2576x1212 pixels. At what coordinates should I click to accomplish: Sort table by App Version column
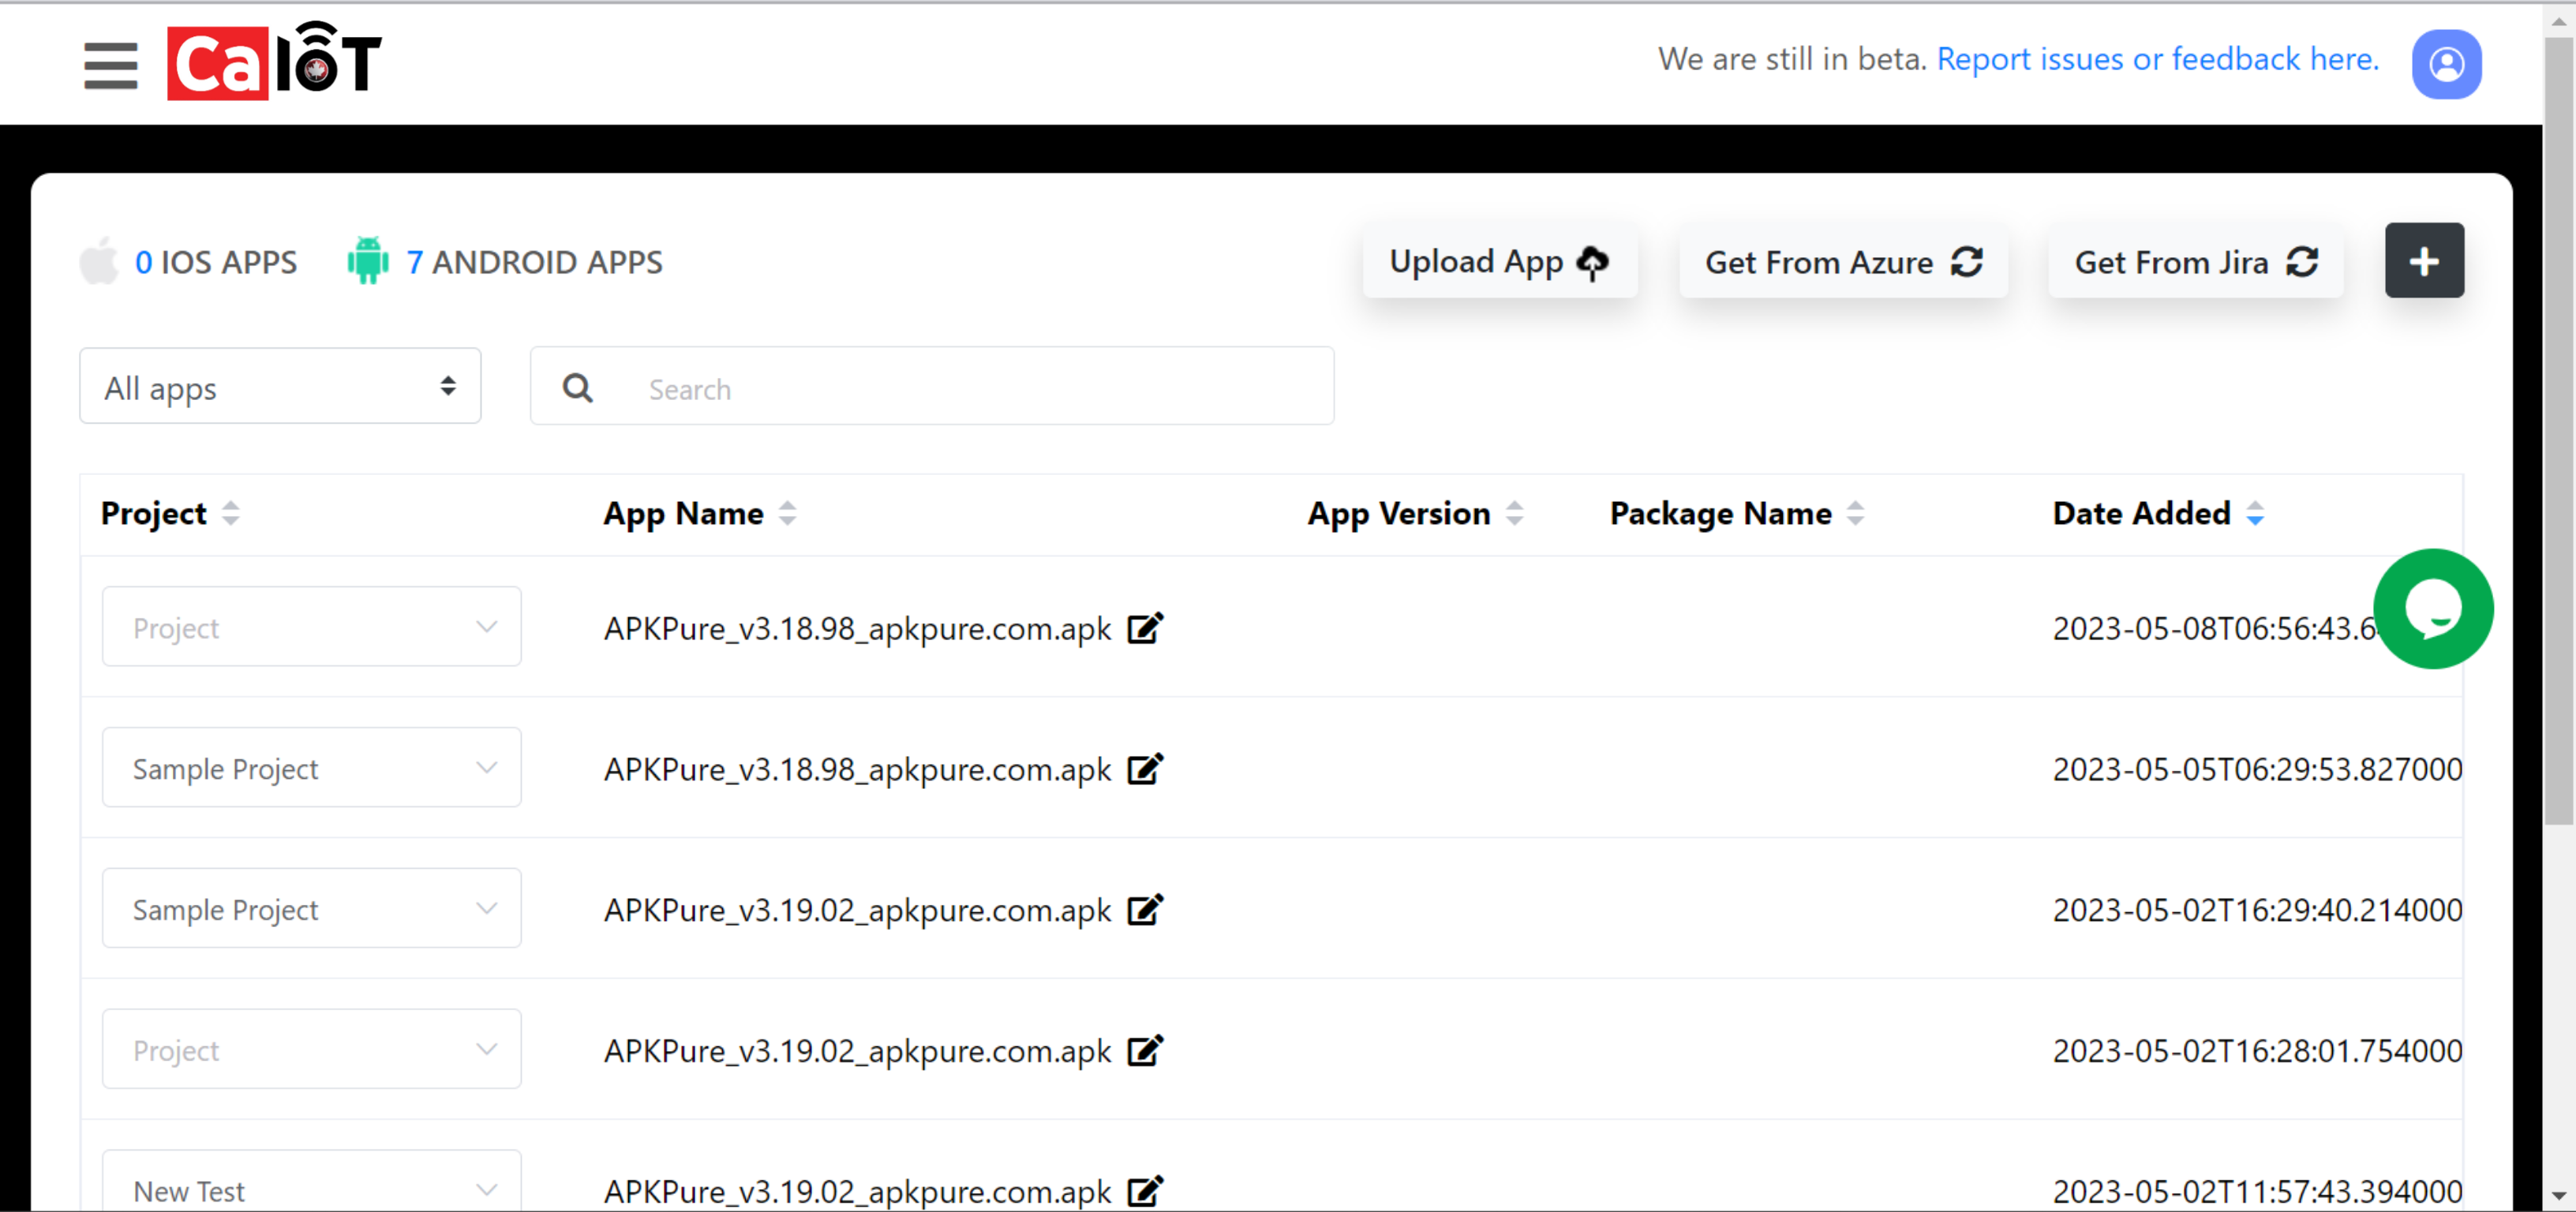pyautogui.click(x=1514, y=513)
